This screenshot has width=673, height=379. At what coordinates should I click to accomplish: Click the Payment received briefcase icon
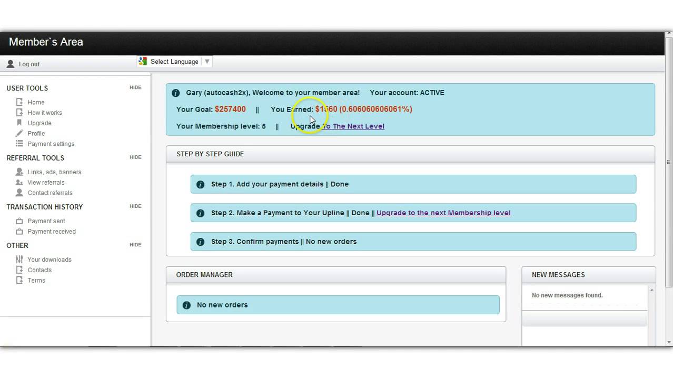pos(19,232)
